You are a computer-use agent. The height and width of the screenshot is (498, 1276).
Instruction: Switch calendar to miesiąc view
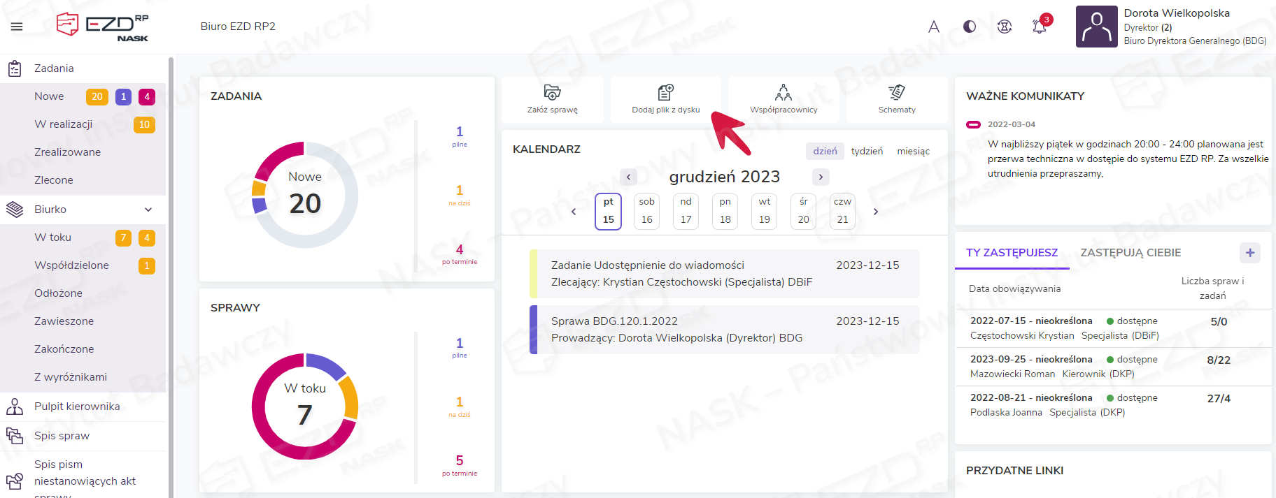tap(913, 151)
